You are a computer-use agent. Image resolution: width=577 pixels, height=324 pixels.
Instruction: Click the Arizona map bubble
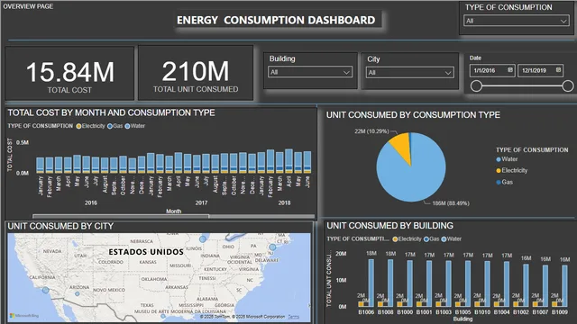(78, 294)
